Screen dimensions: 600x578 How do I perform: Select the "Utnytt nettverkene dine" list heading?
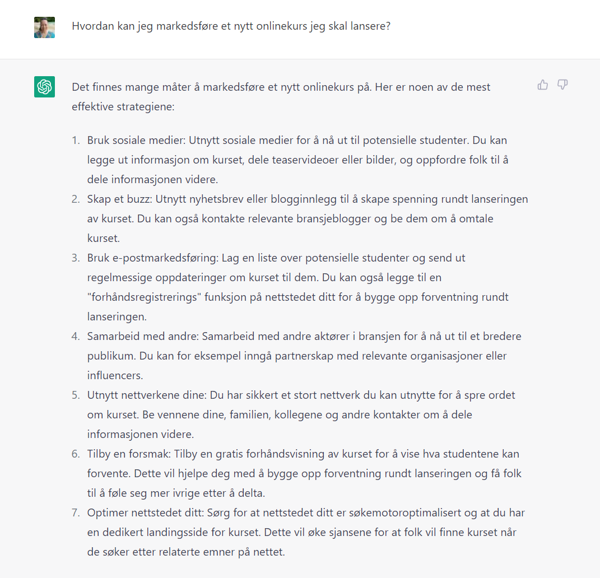click(146, 395)
